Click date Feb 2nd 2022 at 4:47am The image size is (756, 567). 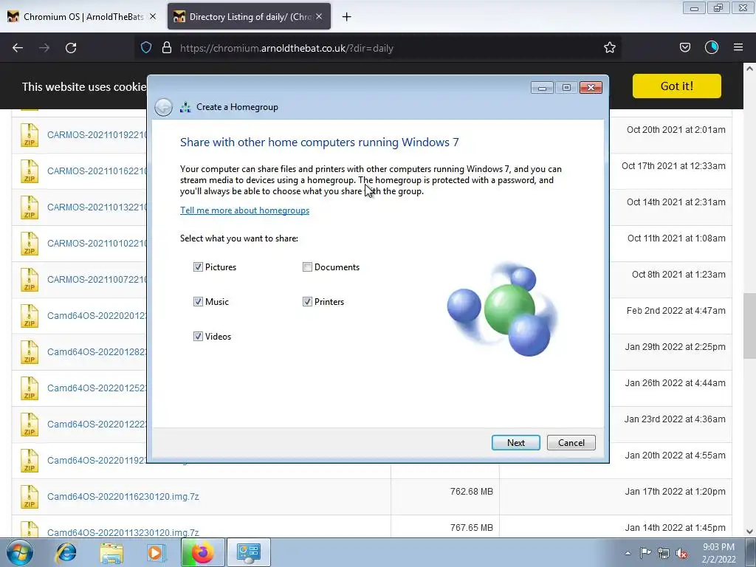676,311
